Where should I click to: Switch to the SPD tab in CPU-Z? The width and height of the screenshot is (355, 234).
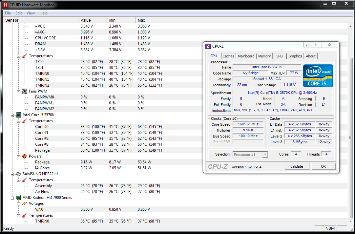pos(280,56)
